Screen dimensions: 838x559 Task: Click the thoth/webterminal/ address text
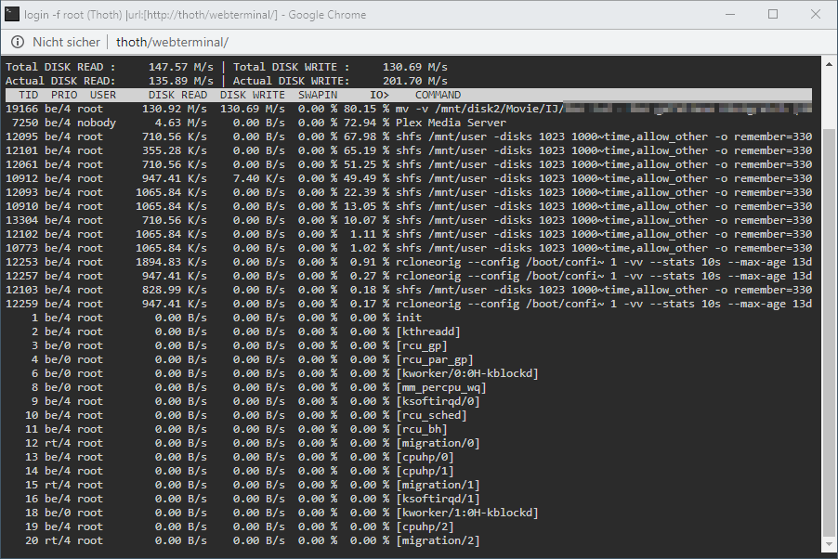(x=172, y=42)
